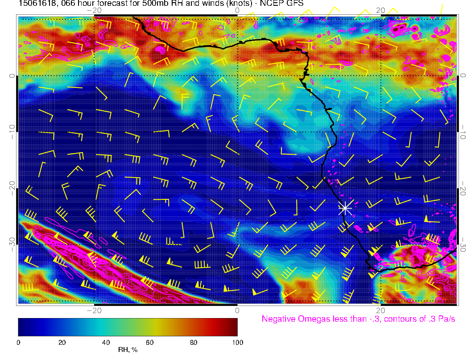Image resolution: width=471 pixels, height=364 pixels.
Task: Click the '-20' longitude label on bottom axis
Action: click(94, 310)
